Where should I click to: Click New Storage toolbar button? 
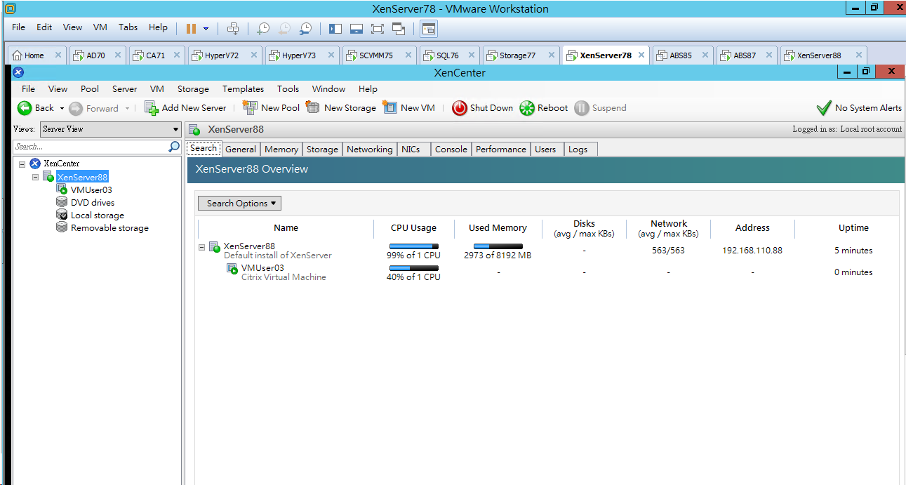tap(341, 108)
